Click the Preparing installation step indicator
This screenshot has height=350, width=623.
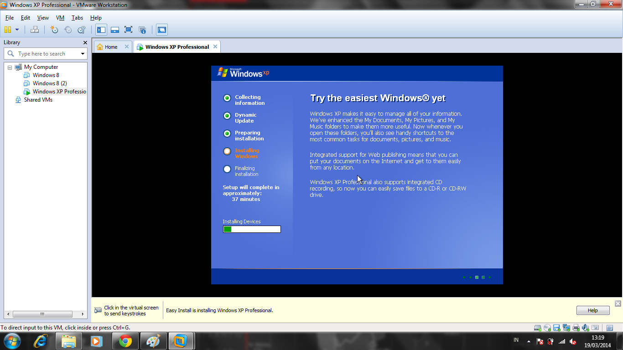pyautogui.click(x=227, y=134)
